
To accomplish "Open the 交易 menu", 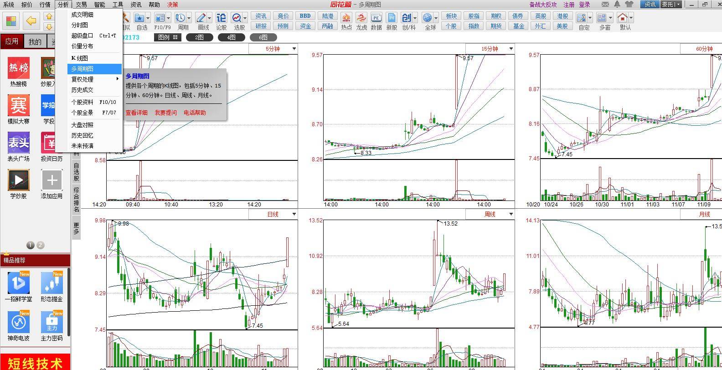I will (x=81, y=5).
